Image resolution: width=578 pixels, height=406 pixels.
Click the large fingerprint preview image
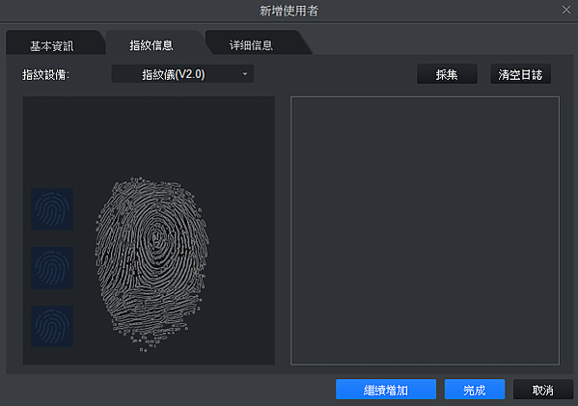pyautogui.click(x=151, y=264)
